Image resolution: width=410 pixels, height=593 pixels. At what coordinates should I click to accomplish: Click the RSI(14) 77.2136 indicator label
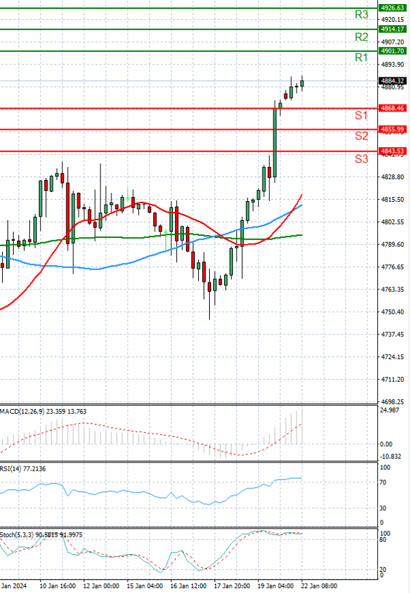[23, 469]
